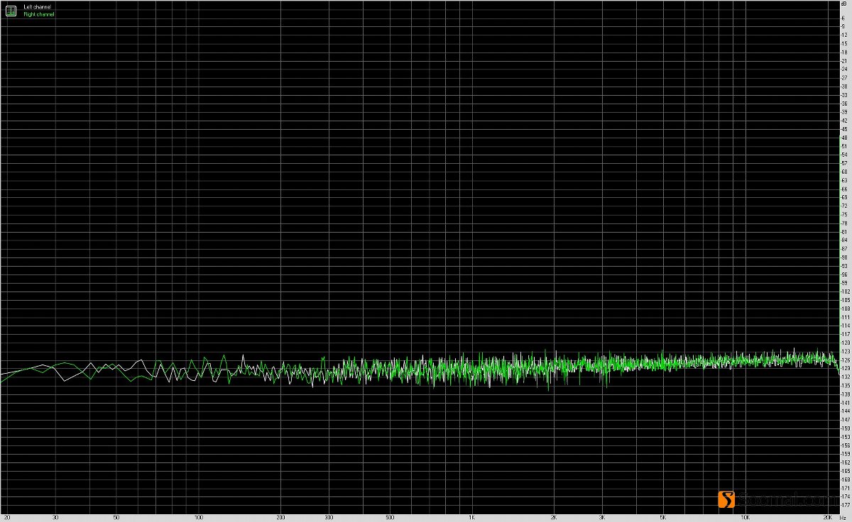Viewport: 852px width, 522px height.
Task: Click the 20 label at bottom-left axis
Action: [6, 518]
